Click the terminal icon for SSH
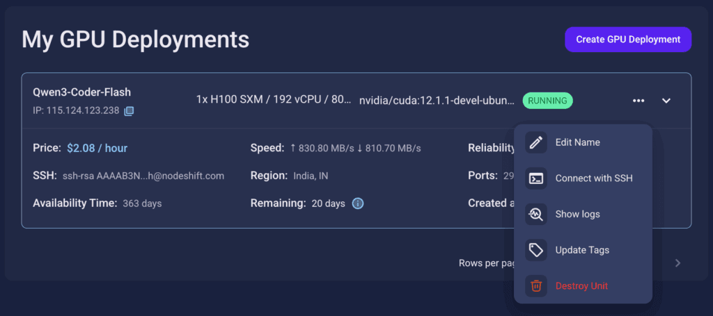The width and height of the screenshot is (713, 316). point(536,178)
